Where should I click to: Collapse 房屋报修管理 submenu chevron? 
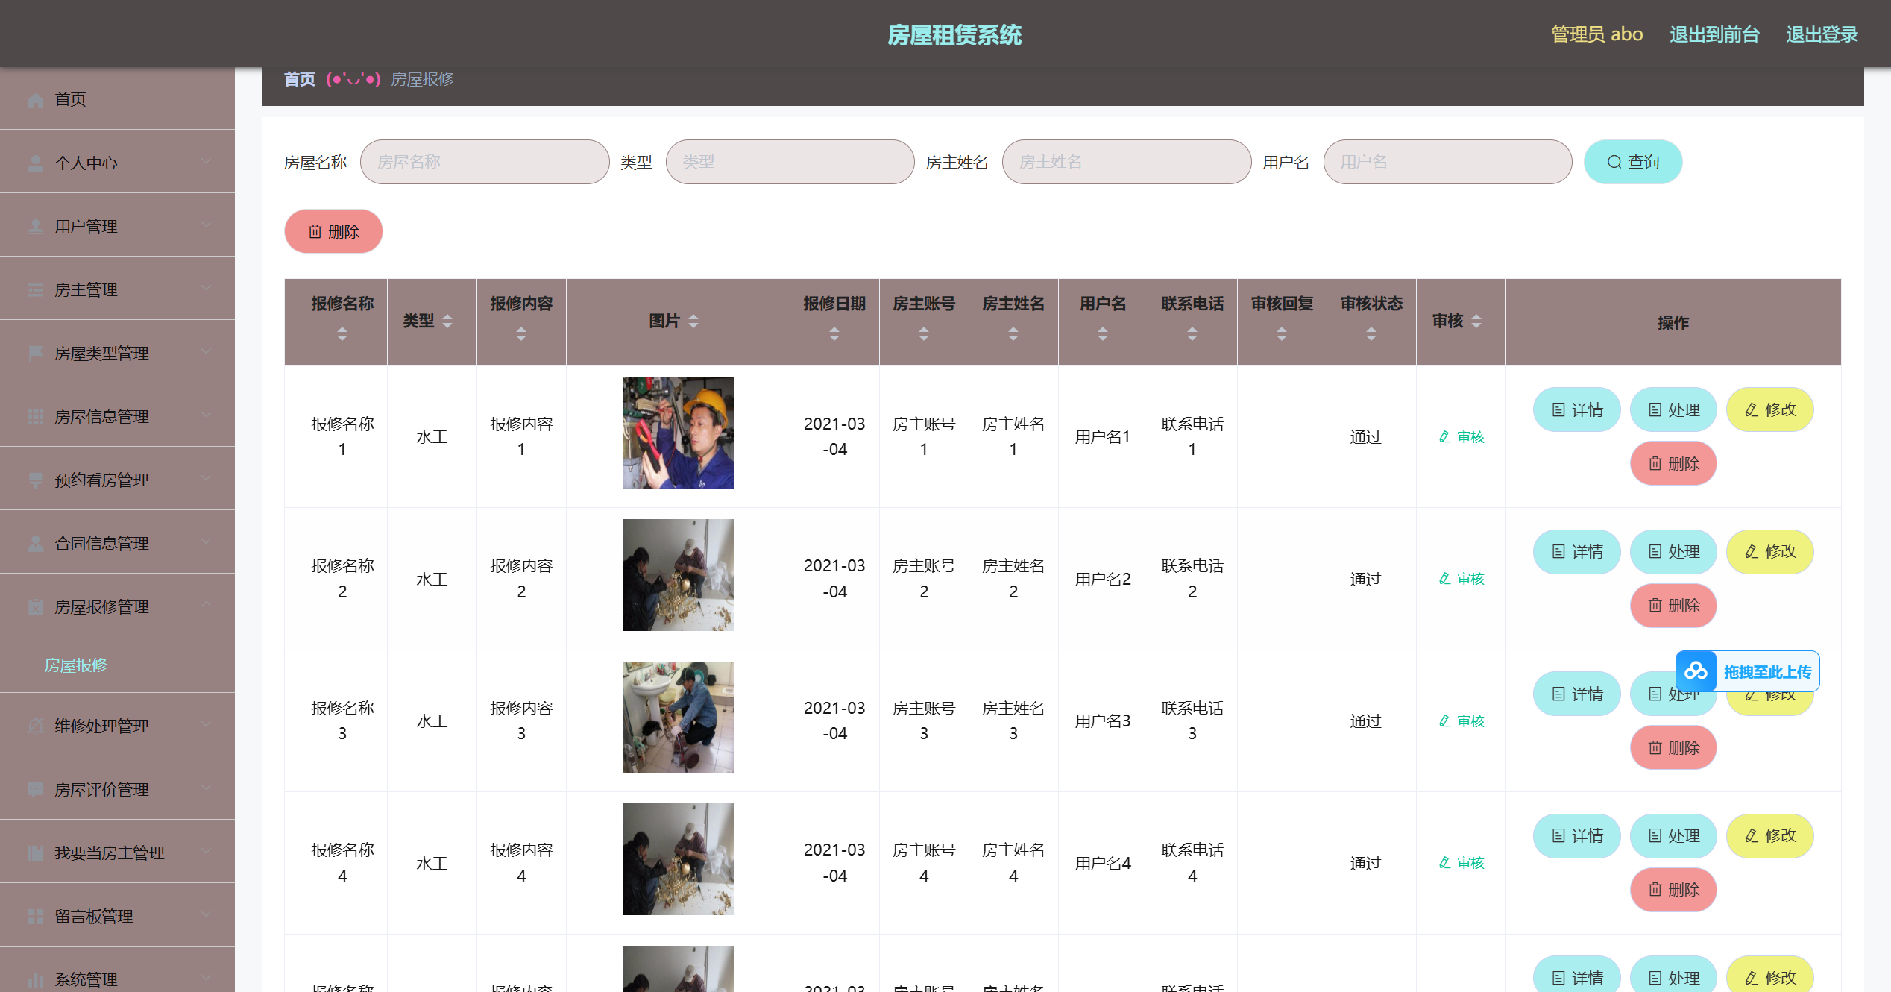(206, 605)
